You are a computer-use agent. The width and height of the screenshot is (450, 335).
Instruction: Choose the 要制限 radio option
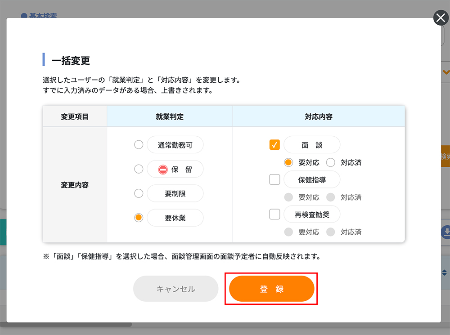pos(139,193)
